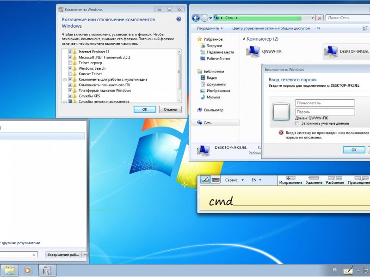Toggle Компоненты для работы с мультимедиа checkbox
The image size is (370, 277).
click(x=70, y=79)
